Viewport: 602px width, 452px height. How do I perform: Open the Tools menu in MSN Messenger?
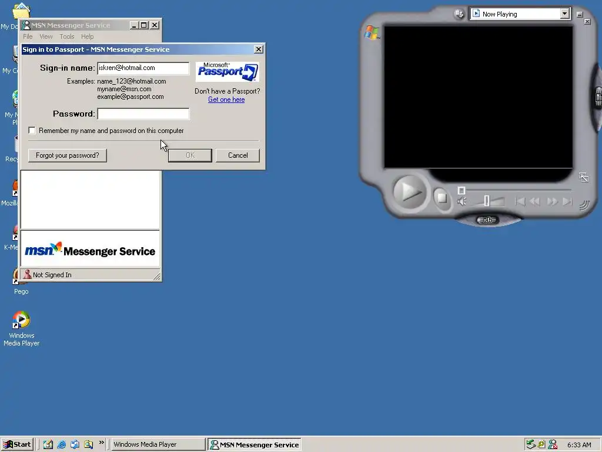click(x=67, y=36)
